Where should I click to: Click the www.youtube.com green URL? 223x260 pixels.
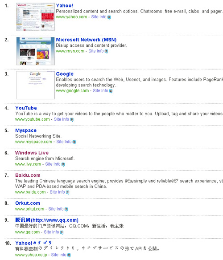click(x=33, y=119)
